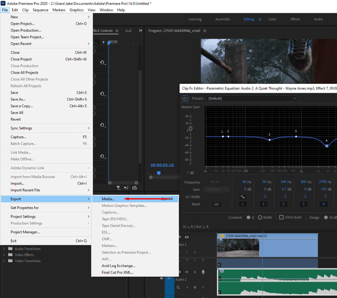Add a keyframe on the Audio 2 track
337x298 pixels.
pos(195,287)
